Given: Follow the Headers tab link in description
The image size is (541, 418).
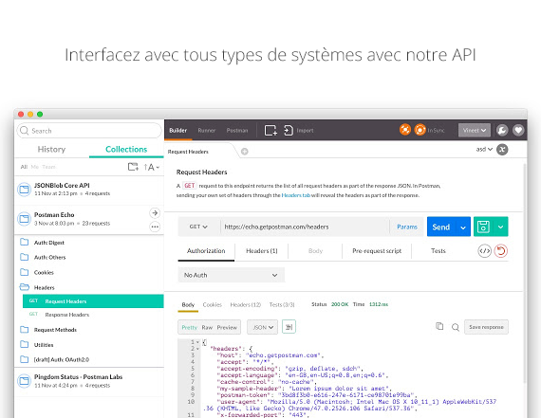Looking at the screenshot, I should (296, 195).
